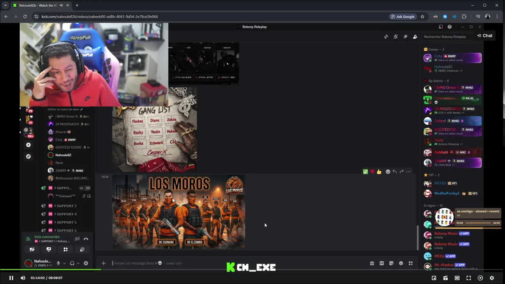This screenshot has width=505, height=284.
Task: Open Kick player settings gear
Action: 492,278
